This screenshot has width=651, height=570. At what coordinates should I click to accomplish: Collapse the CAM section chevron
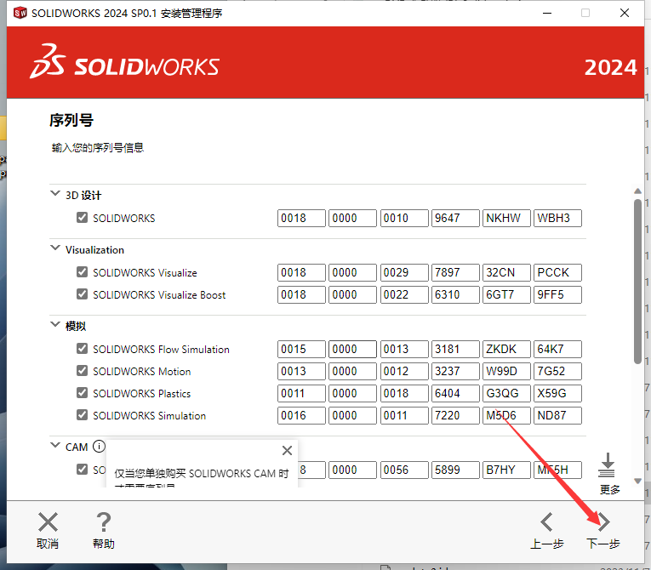click(55, 447)
